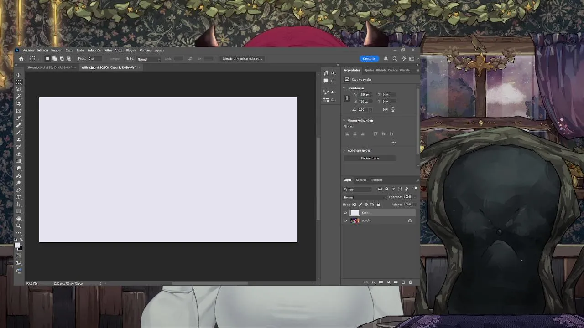Select the Eraser tool
Viewport: 584px width, 328px height.
18,154
